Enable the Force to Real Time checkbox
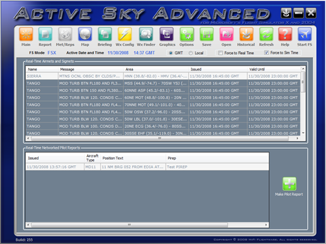The width and height of the screenshot is (326, 244). pyautogui.click(x=220, y=53)
